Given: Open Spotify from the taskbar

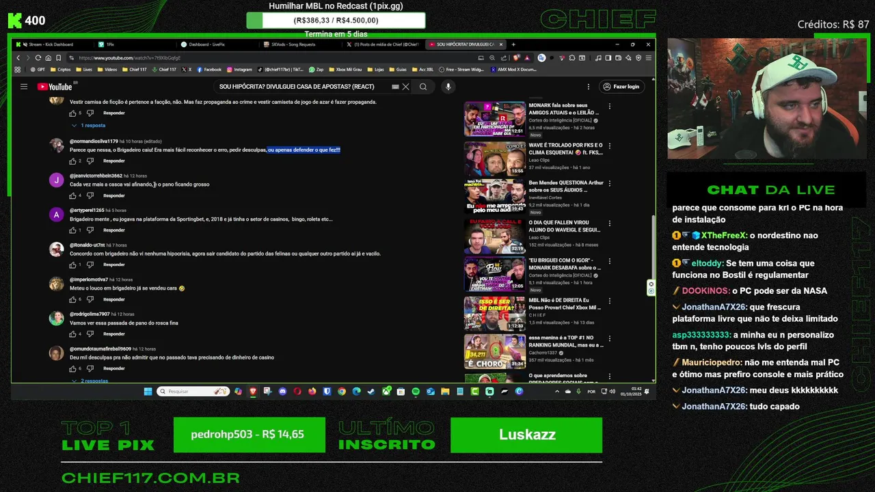Looking at the screenshot, I should point(416,392).
